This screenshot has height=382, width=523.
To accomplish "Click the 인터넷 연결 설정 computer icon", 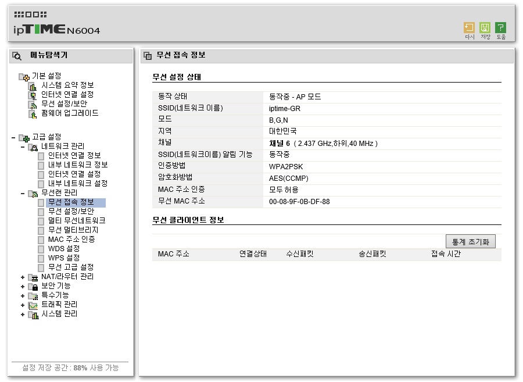I will (x=33, y=96).
